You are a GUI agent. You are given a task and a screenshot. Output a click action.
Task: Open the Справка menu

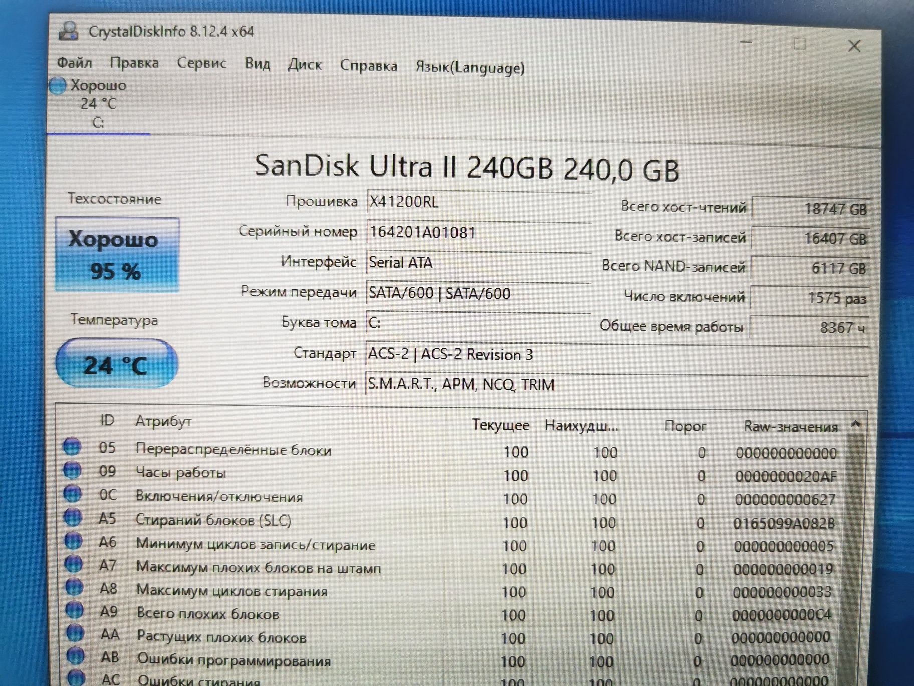click(x=369, y=66)
